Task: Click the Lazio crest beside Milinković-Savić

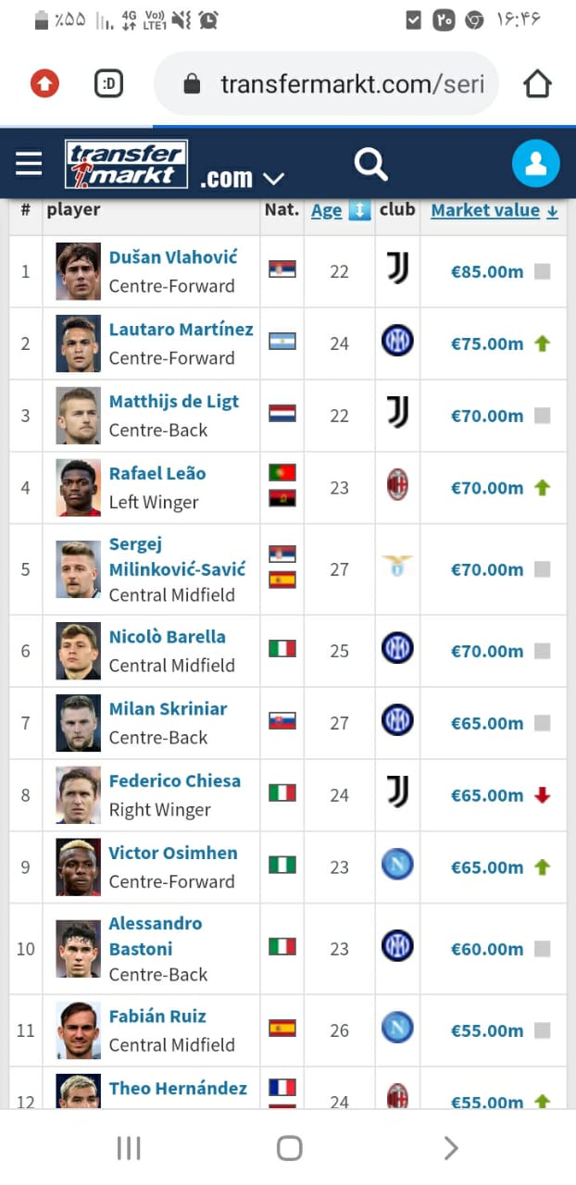Action: click(x=397, y=568)
